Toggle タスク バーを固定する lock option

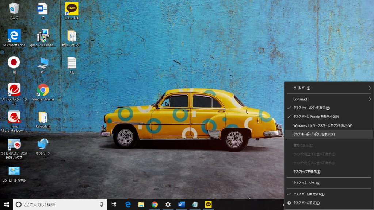click(309, 194)
